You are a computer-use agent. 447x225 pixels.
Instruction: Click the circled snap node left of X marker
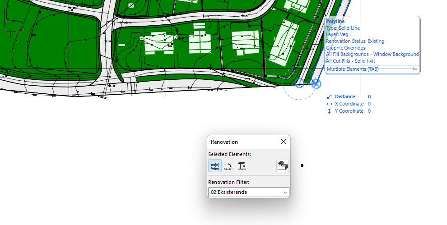coord(299,83)
